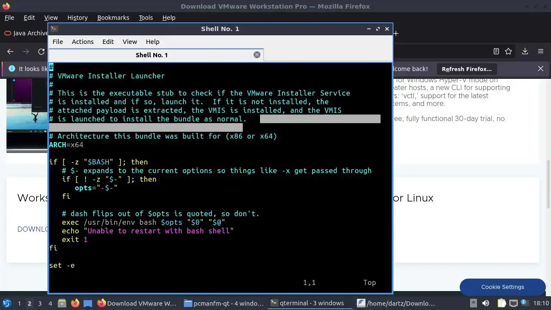Open Firefox's History menu
Image resolution: width=551 pixels, height=310 pixels.
(77, 18)
